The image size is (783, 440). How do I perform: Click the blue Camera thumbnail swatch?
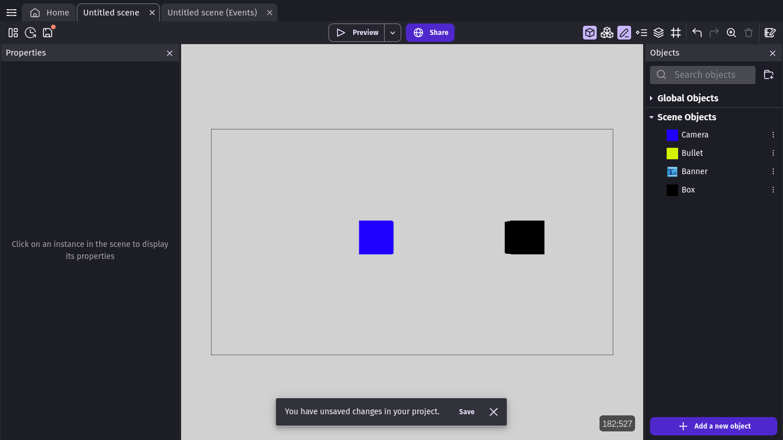pos(672,135)
